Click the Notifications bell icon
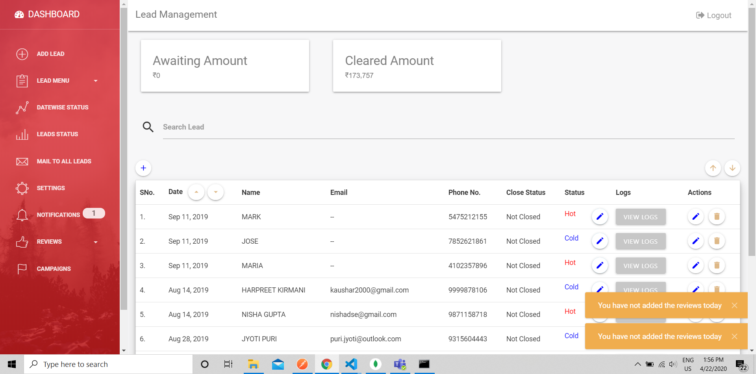The height and width of the screenshot is (374, 756). (22, 215)
